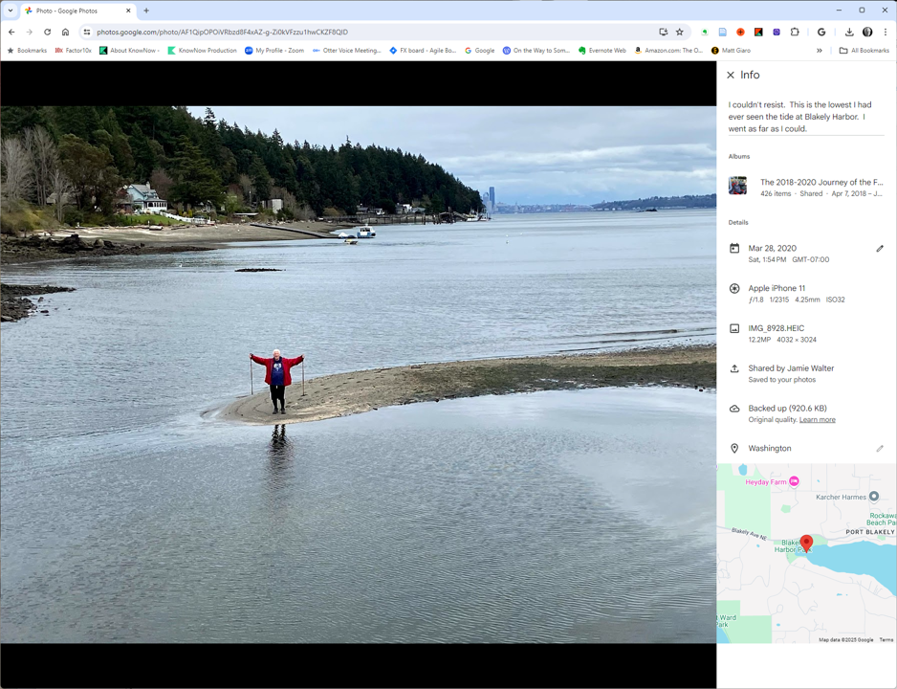Screen dimensions: 897x689
Task: Select the Photo - Google Photos tab
Action: [x=72, y=11]
